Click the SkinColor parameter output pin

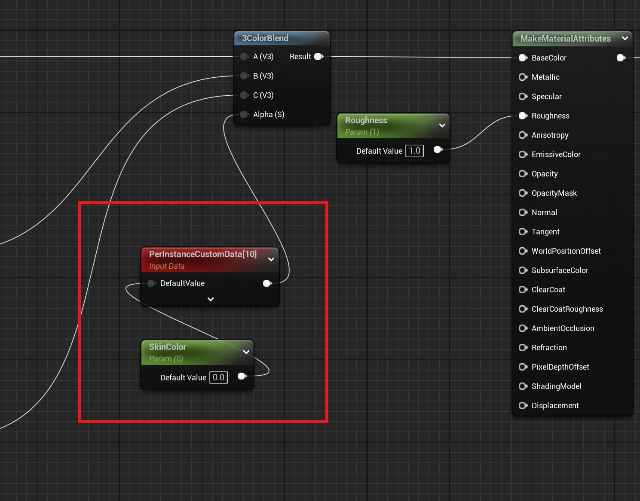point(242,376)
